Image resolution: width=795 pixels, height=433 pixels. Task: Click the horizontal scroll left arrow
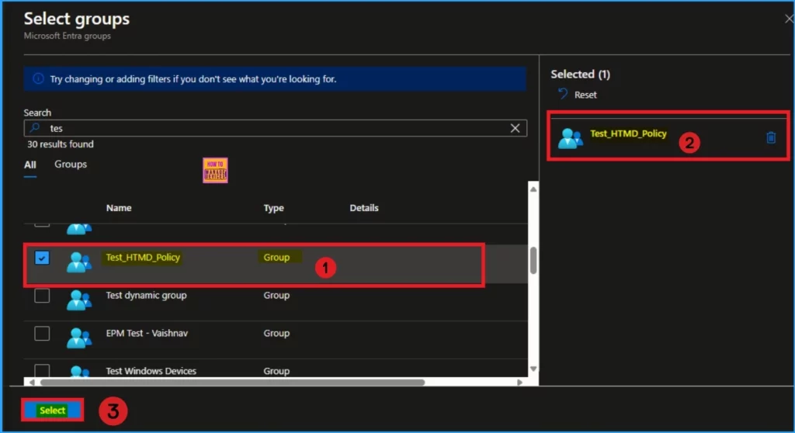[32, 383]
